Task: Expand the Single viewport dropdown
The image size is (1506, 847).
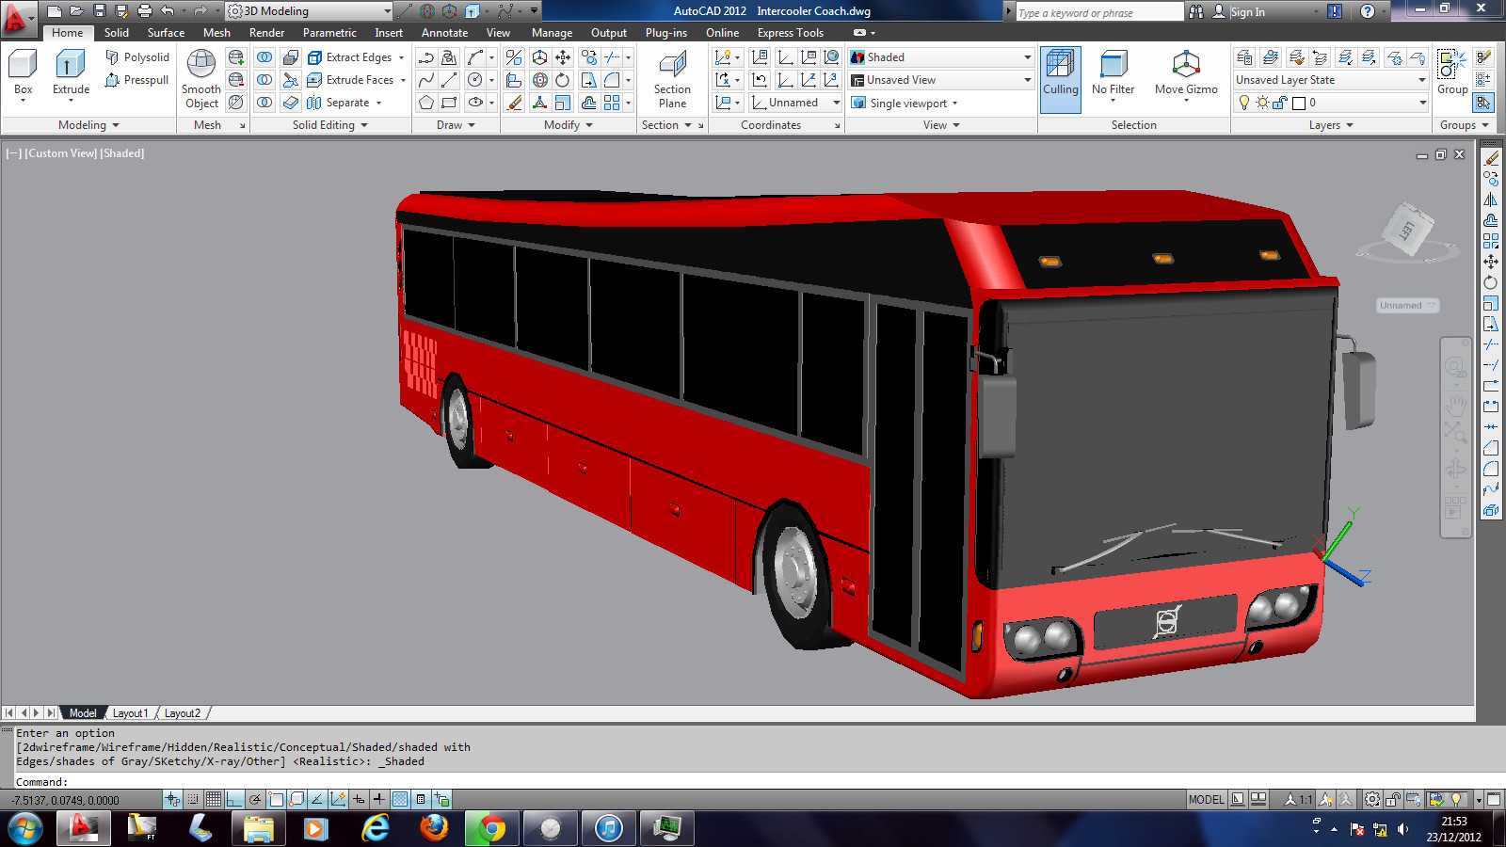Action: tap(905, 103)
